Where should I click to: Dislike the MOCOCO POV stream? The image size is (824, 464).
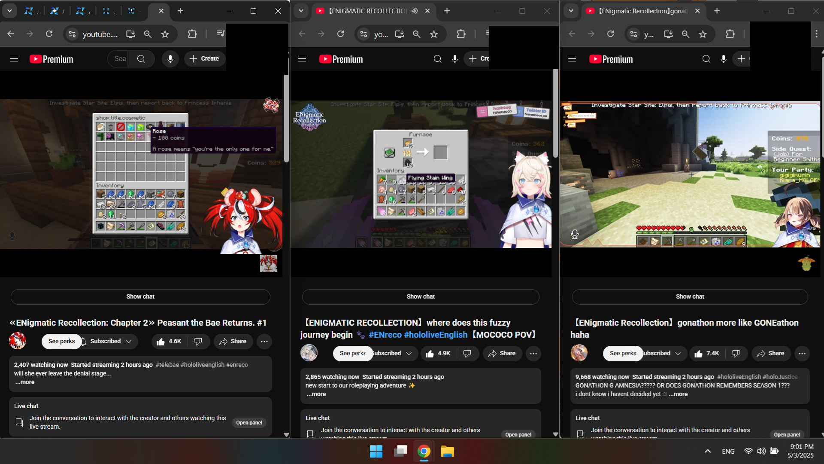tap(467, 354)
